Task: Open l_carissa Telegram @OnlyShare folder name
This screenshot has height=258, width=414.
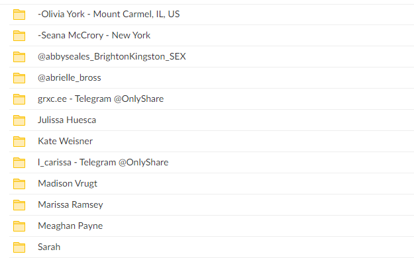Action: click(x=103, y=163)
